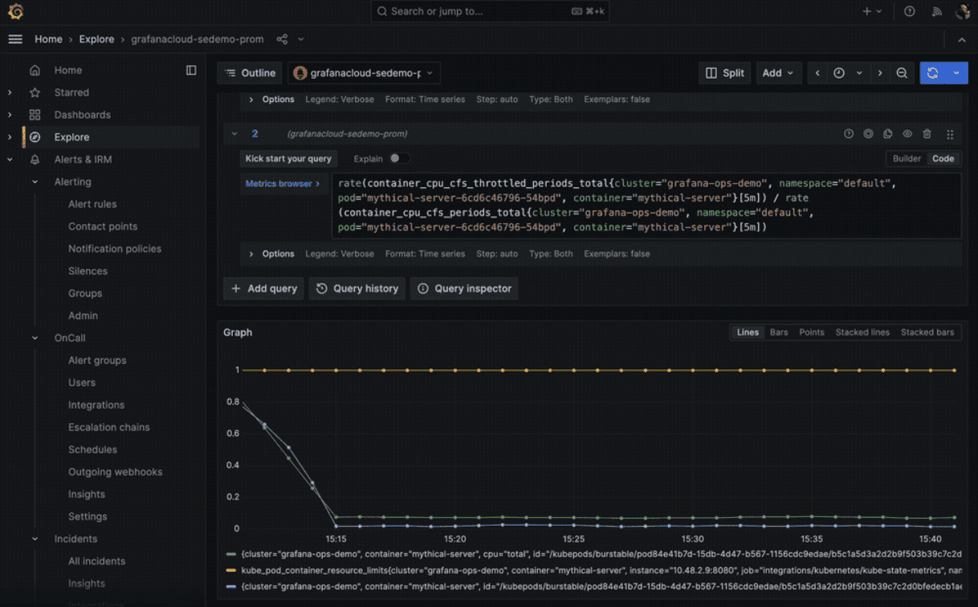Click the zoom out magnifier icon
Image resolution: width=978 pixels, height=607 pixels.
click(903, 72)
